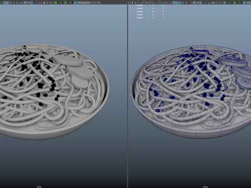Screen dimensions: 251x188
Task: Switch right viewport to wireframe display
Action: [170, 3]
